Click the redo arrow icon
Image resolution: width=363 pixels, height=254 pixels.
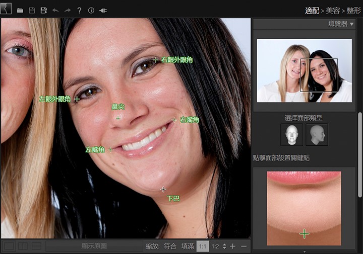tap(67, 10)
